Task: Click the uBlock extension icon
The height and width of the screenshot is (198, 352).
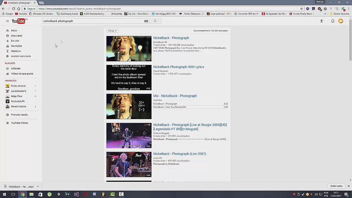Action: click(x=319, y=9)
